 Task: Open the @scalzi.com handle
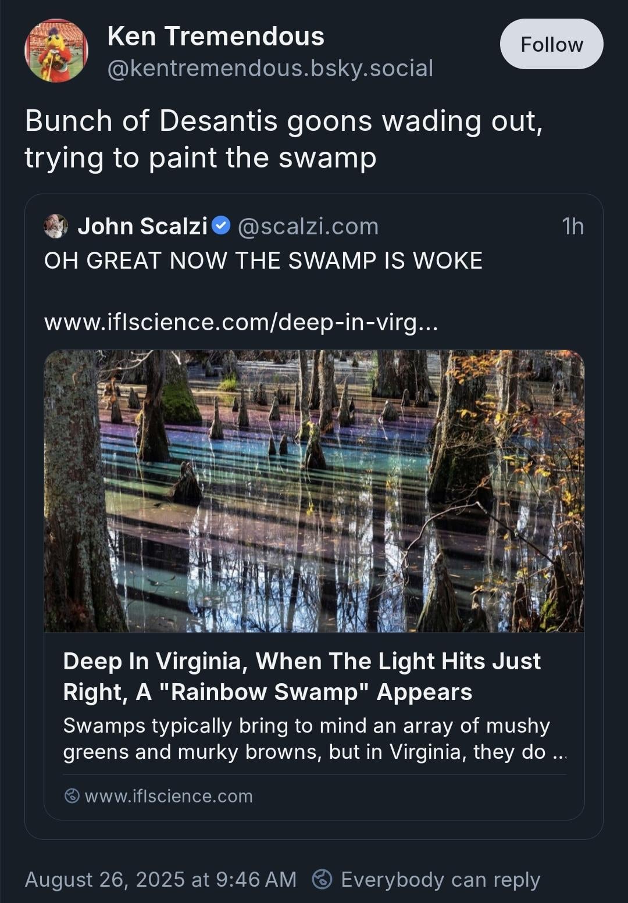pos(308,226)
